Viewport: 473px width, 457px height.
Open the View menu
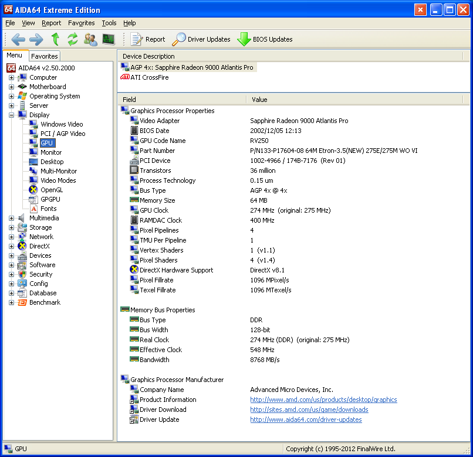(28, 23)
